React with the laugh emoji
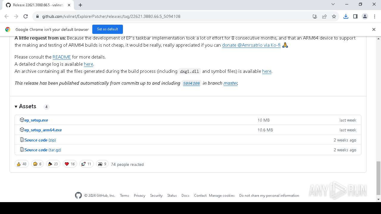 38,164
